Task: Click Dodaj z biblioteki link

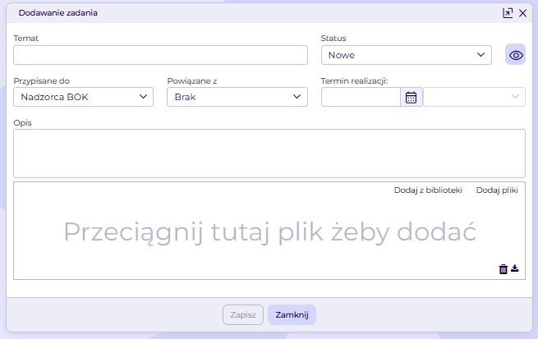Action: coord(428,190)
